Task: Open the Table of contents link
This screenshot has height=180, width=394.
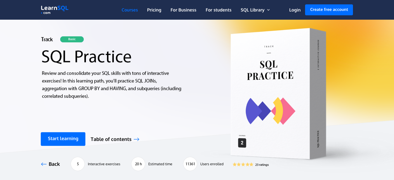Action: (x=115, y=139)
